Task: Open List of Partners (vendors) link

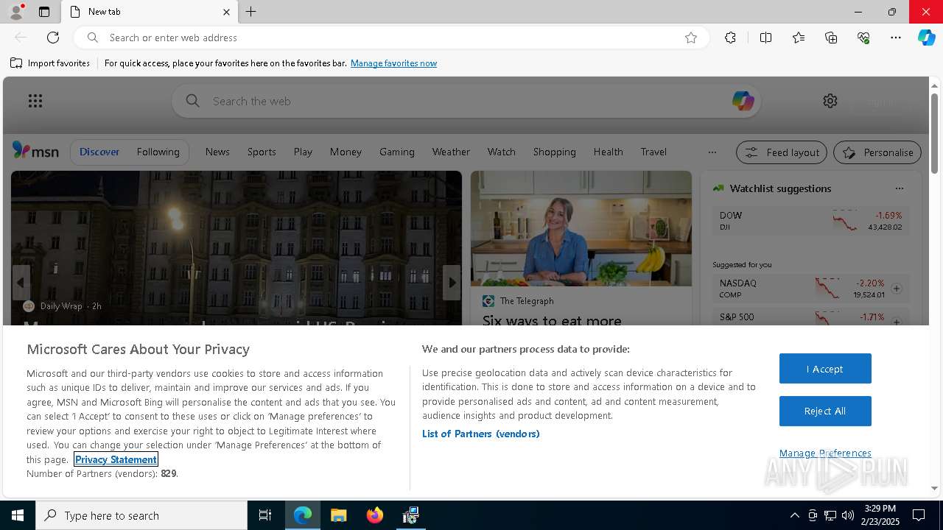Action: pyautogui.click(x=481, y=434)
